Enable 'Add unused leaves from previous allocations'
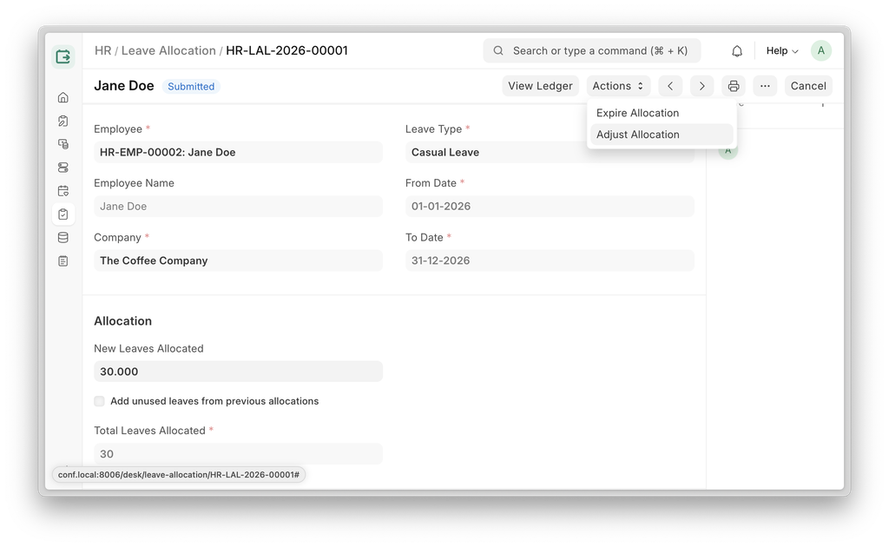Image resolution: width=889 pixels, height=547 pixels. pyautogui.click(x=100, y=401)
